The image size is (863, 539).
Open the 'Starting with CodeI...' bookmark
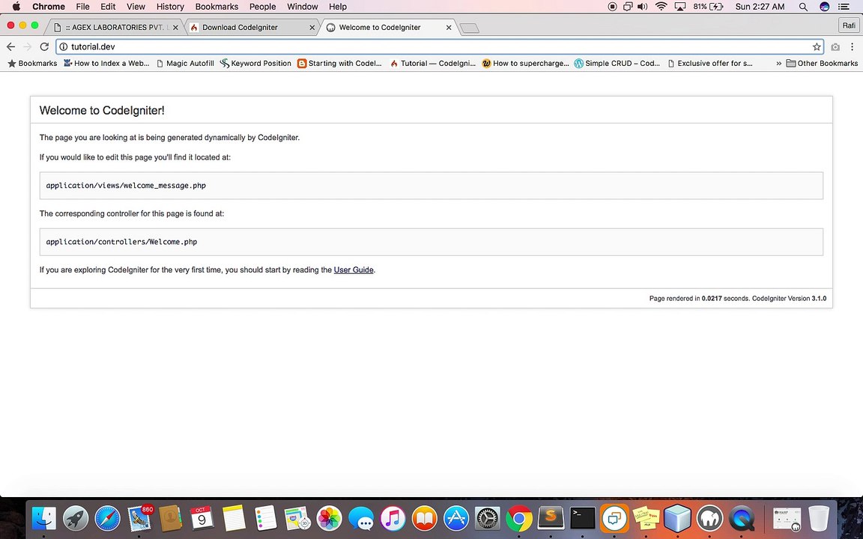pyautogui.click(x=339, y=63)
